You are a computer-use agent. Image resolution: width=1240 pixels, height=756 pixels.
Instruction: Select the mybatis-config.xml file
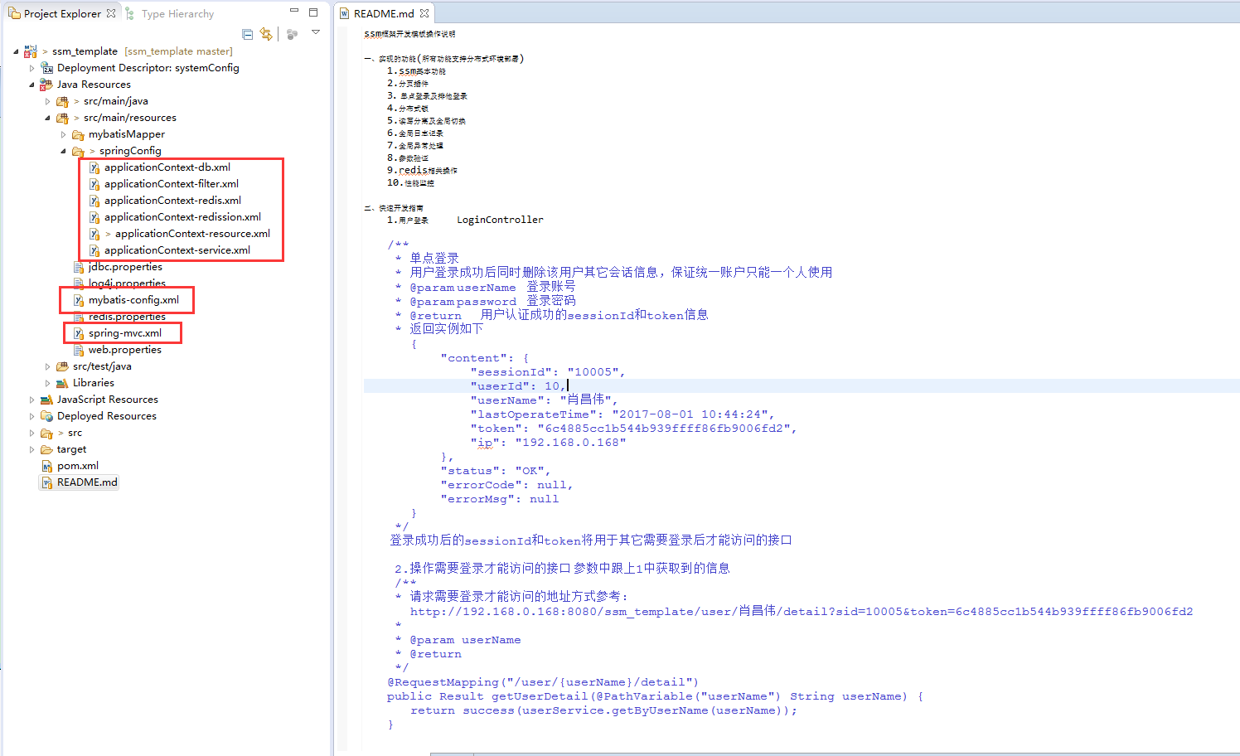point(133,300)
